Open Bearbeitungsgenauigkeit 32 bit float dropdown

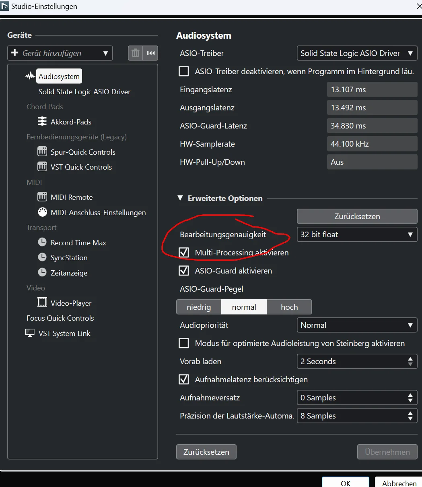coord(357,234)
